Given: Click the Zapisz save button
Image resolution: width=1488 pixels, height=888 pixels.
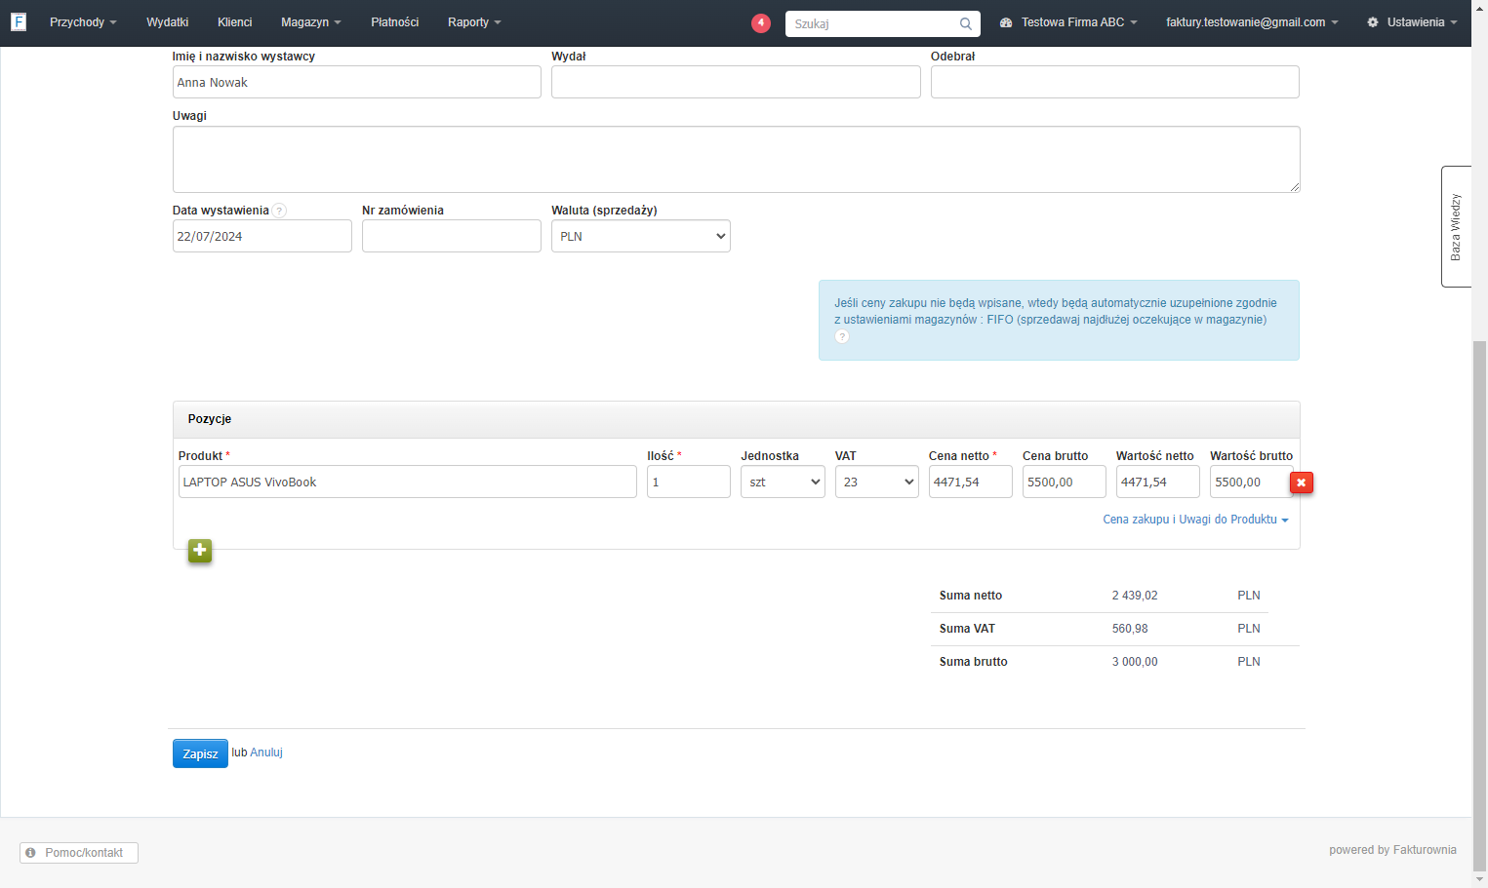Looking at the screenshot, I should 200,753.
